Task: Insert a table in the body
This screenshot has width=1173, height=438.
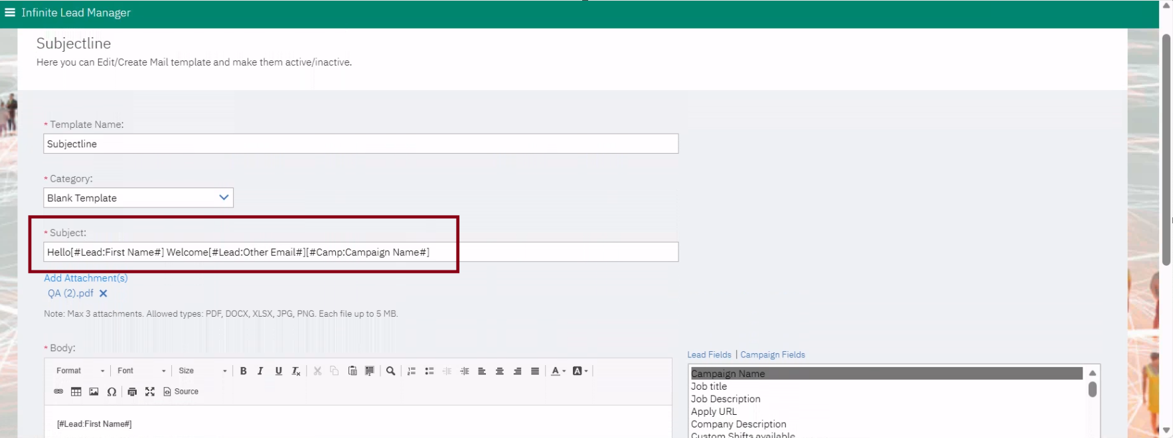Action: click(x=76, y=392)
